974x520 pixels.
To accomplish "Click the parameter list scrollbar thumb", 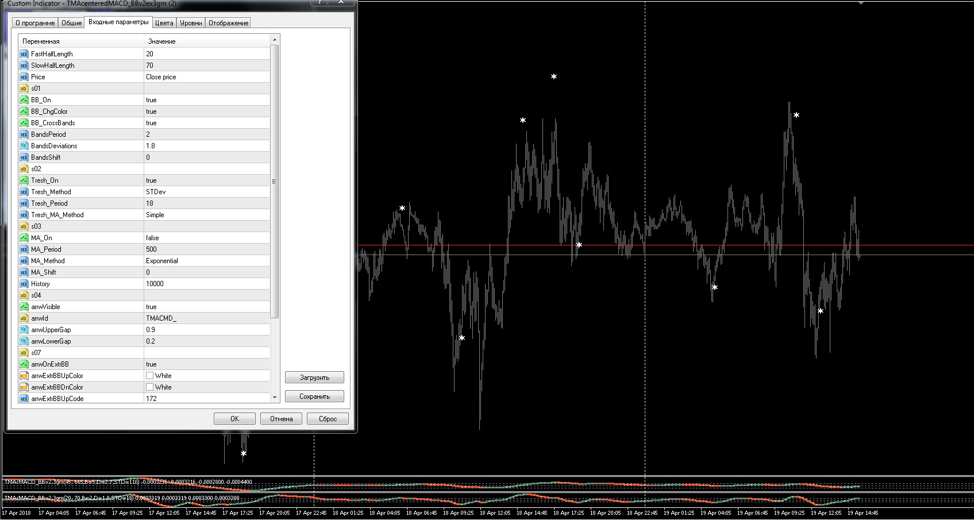I will (274, 181).
